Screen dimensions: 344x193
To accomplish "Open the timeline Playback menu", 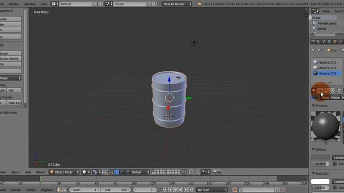I will click(47, 190).
